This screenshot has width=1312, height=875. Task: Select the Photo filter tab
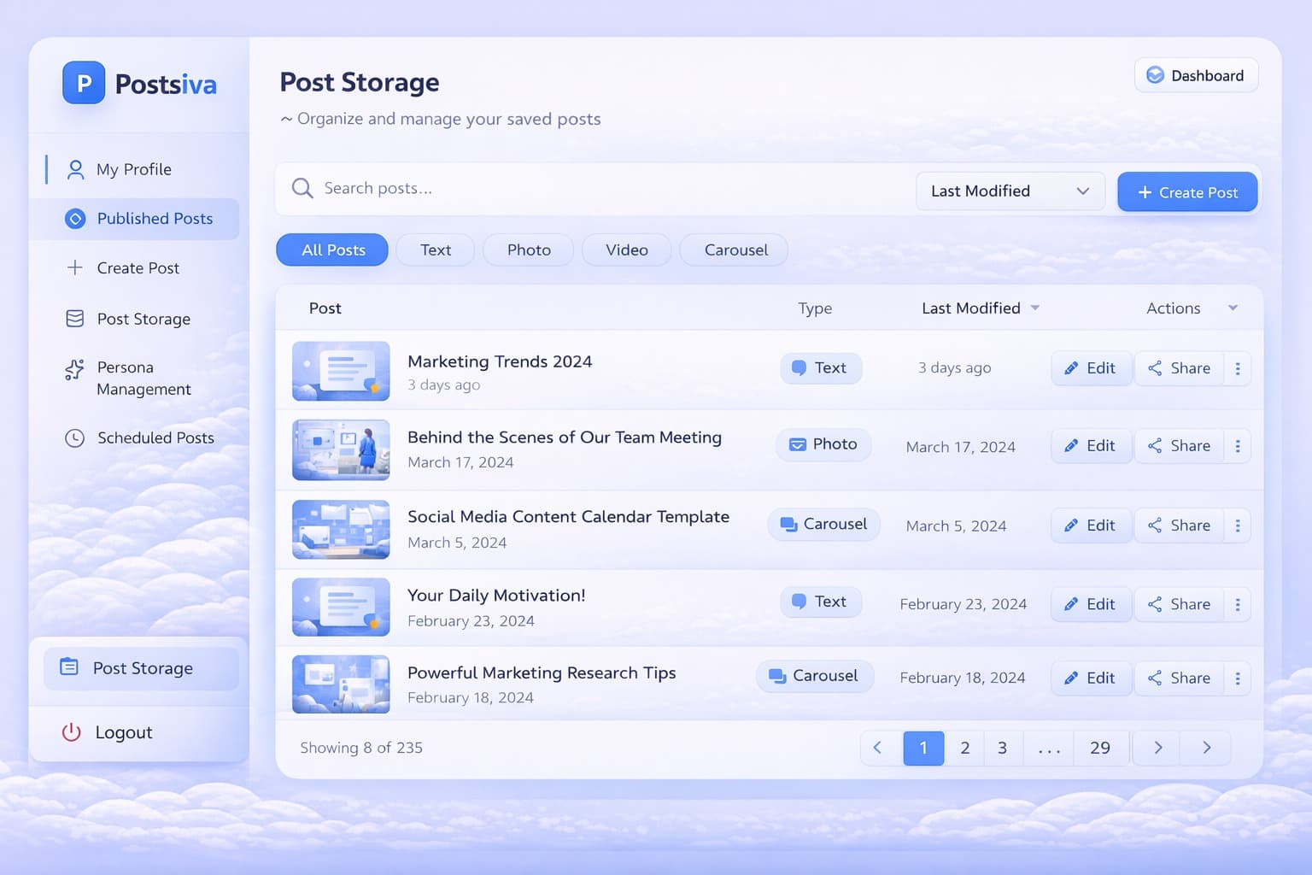[x=528, y=250]
